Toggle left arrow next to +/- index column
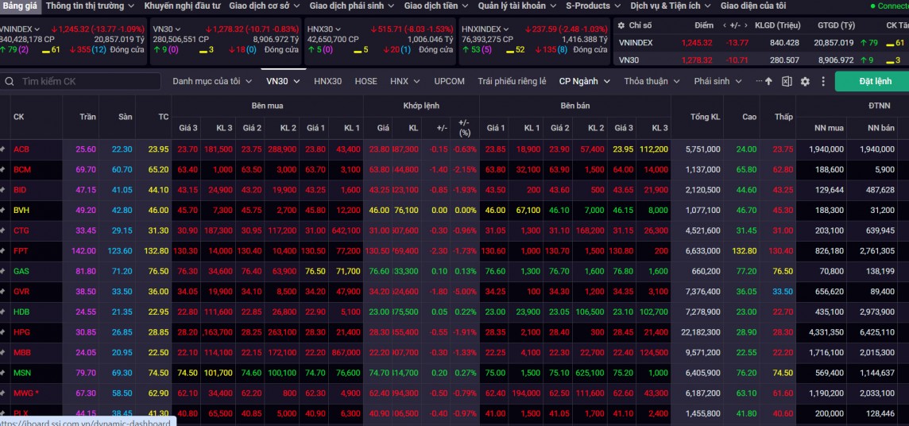This screenshot has width=909, height=426. (724, 25)
